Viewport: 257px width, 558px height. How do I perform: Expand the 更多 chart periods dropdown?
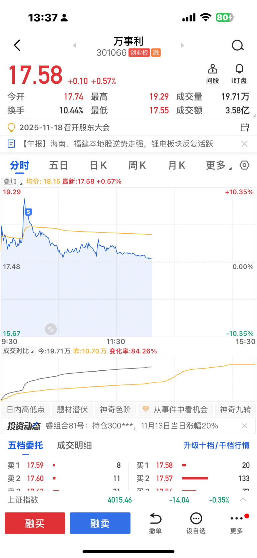coord(218,165)
